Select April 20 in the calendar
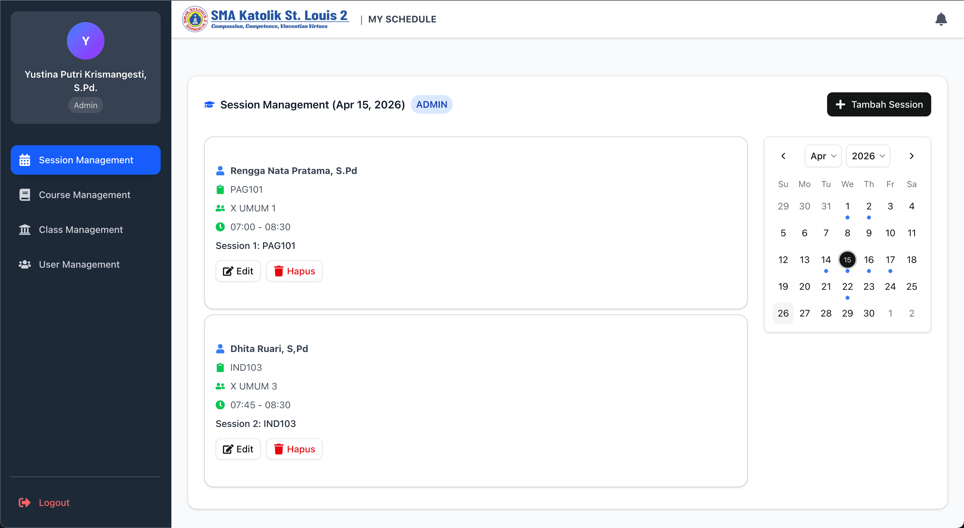The width and height of the screenshot is (964, 528). [x=804, y=286]
